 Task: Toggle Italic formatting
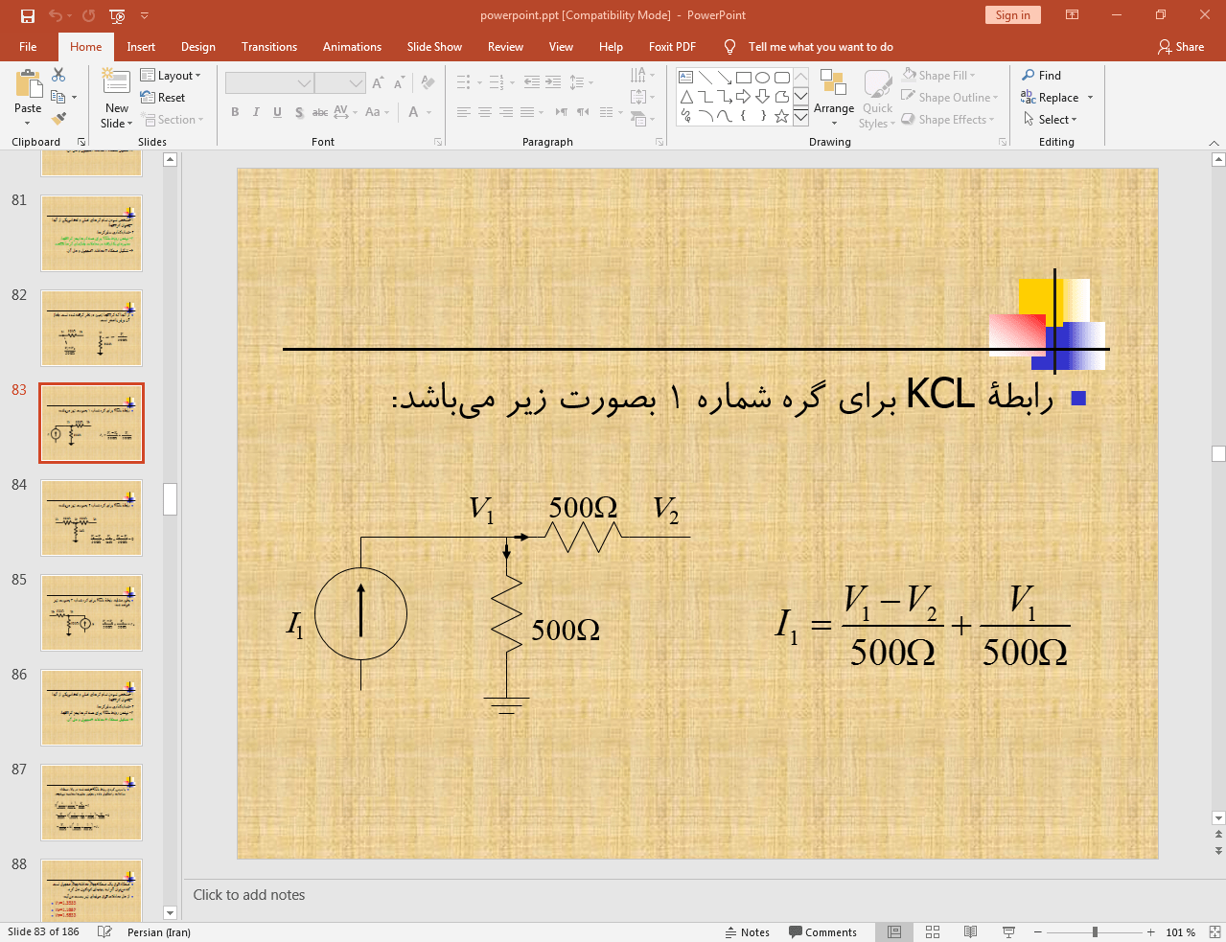coord(256,112)
